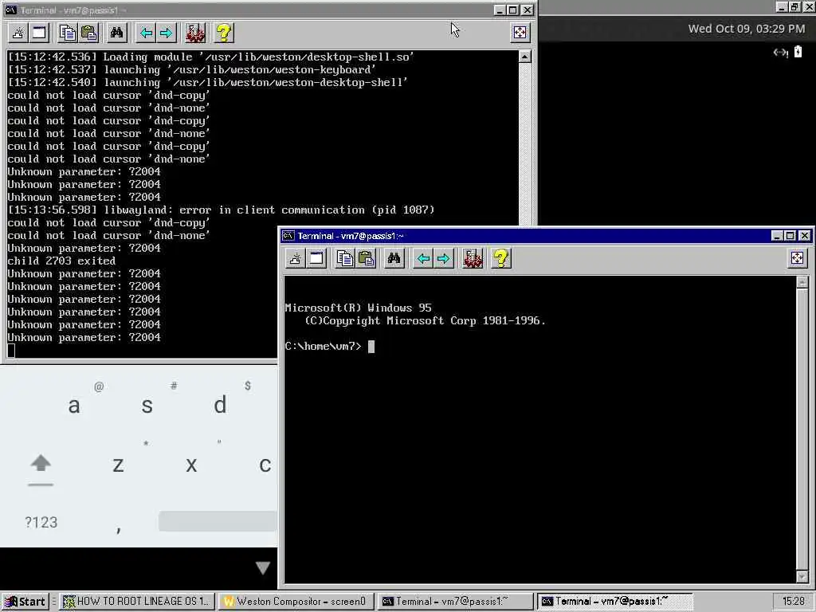The image size is (816, 612).
Task: Click the 'Microsoft(R) Windows 95' text line
Action: [x=358, y=308]
